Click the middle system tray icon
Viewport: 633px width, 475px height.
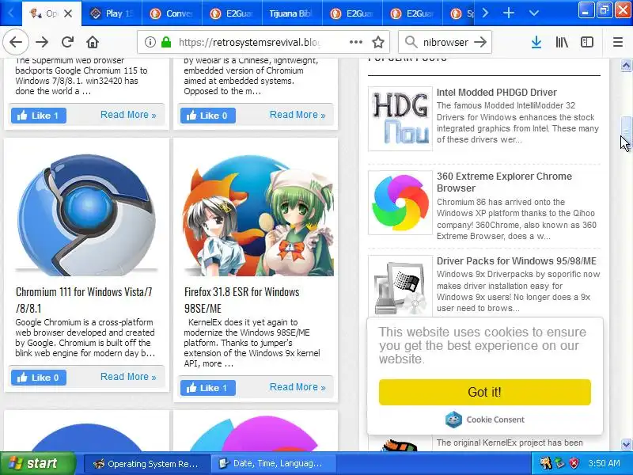(560, 463)
